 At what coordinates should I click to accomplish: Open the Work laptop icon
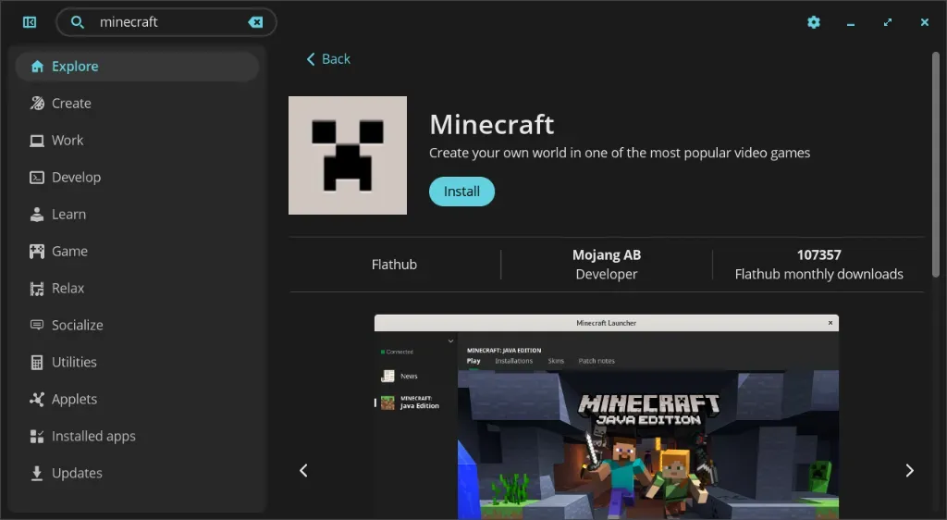(x=37, y=141)
